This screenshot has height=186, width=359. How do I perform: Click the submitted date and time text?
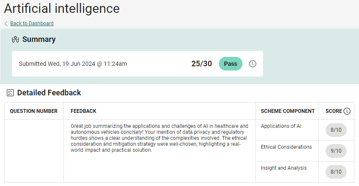73,64
